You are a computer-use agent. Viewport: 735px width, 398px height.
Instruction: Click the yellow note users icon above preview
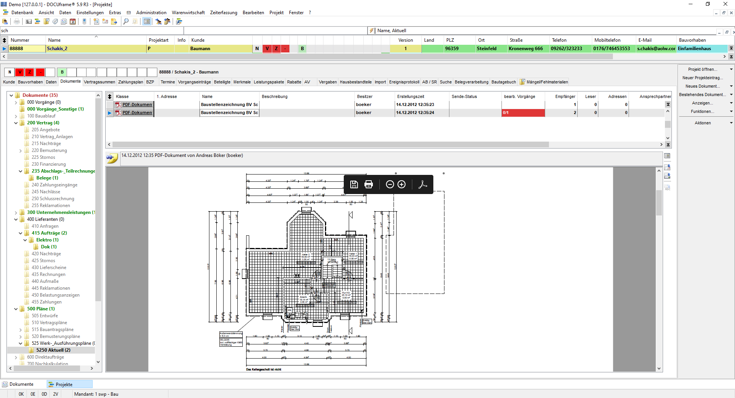[x=112, y=158]
